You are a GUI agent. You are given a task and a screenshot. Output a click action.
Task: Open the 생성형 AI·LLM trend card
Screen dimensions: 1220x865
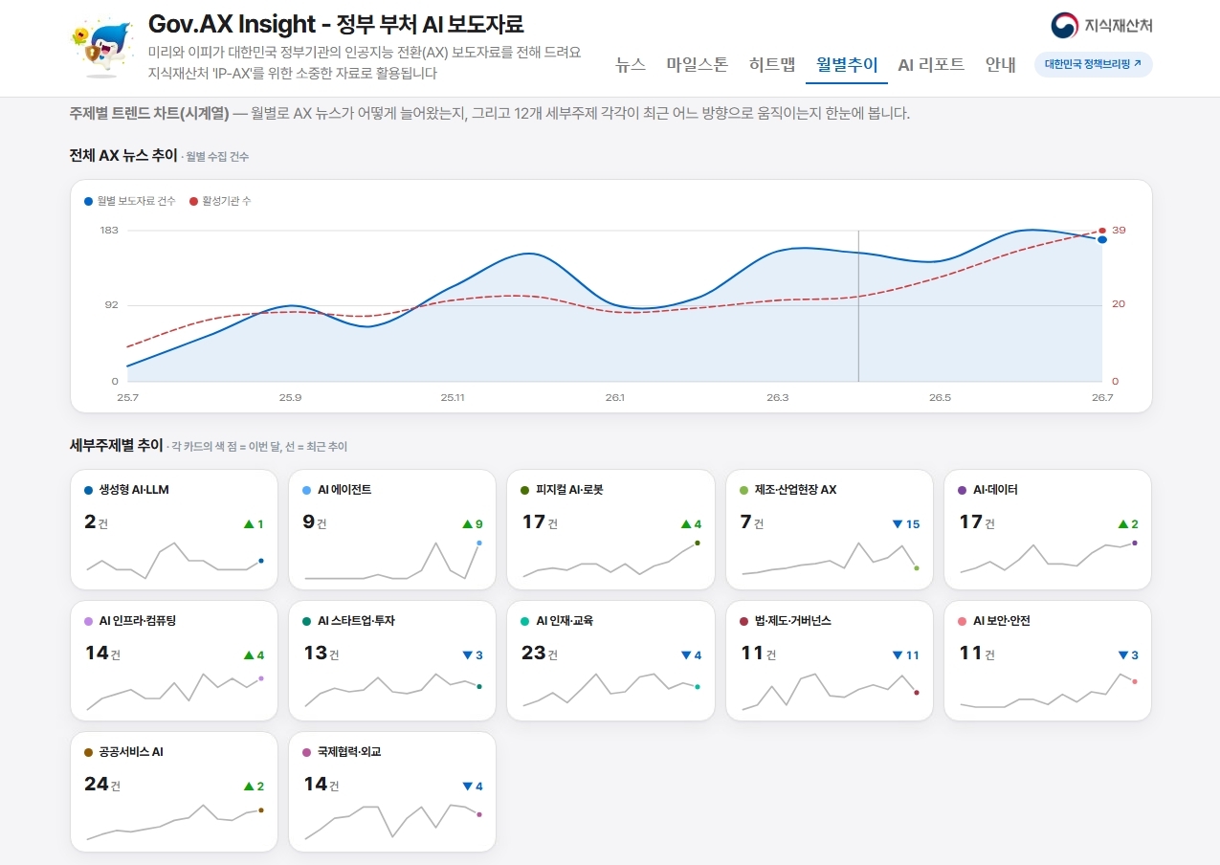point(174,529)
